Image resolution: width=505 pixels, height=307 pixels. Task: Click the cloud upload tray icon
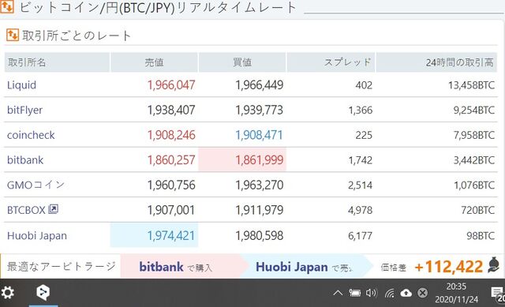[x=406, y=293]
